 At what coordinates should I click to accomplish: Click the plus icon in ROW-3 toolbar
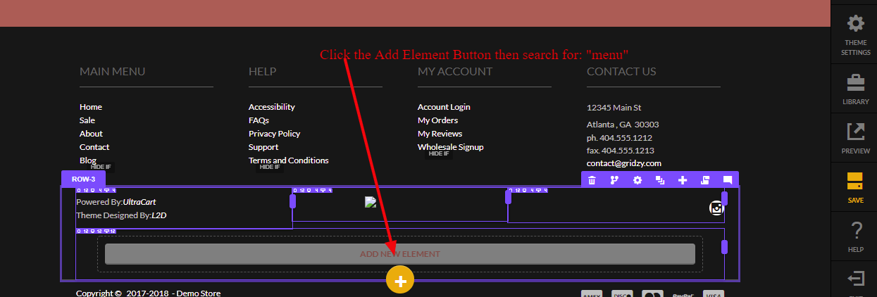click(x=683, y=180)
